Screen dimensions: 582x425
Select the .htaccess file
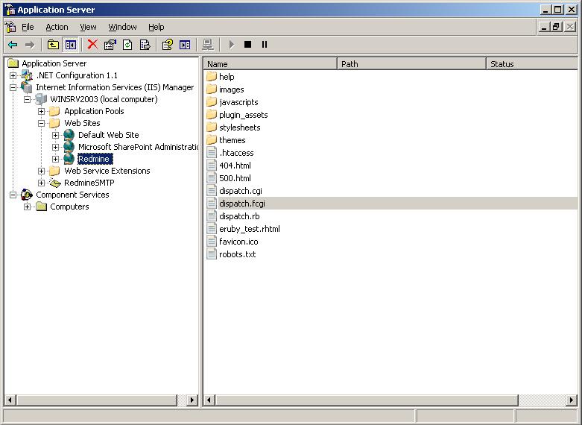pos(236,153)
